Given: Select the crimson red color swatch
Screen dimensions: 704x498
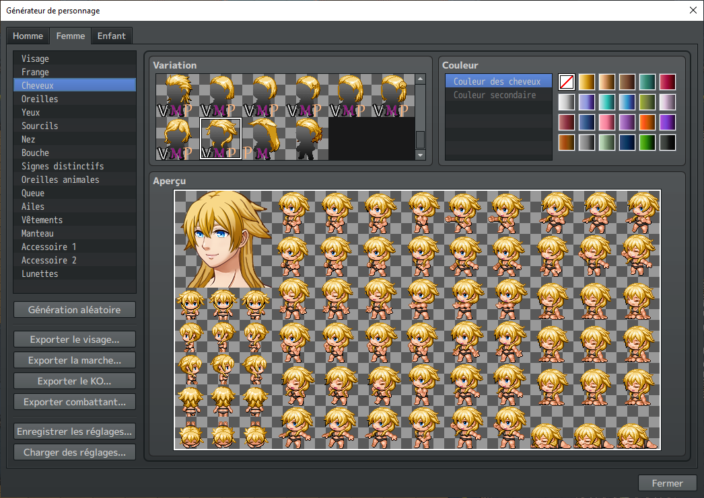Looking at the screenshot, I should point(668,82).
